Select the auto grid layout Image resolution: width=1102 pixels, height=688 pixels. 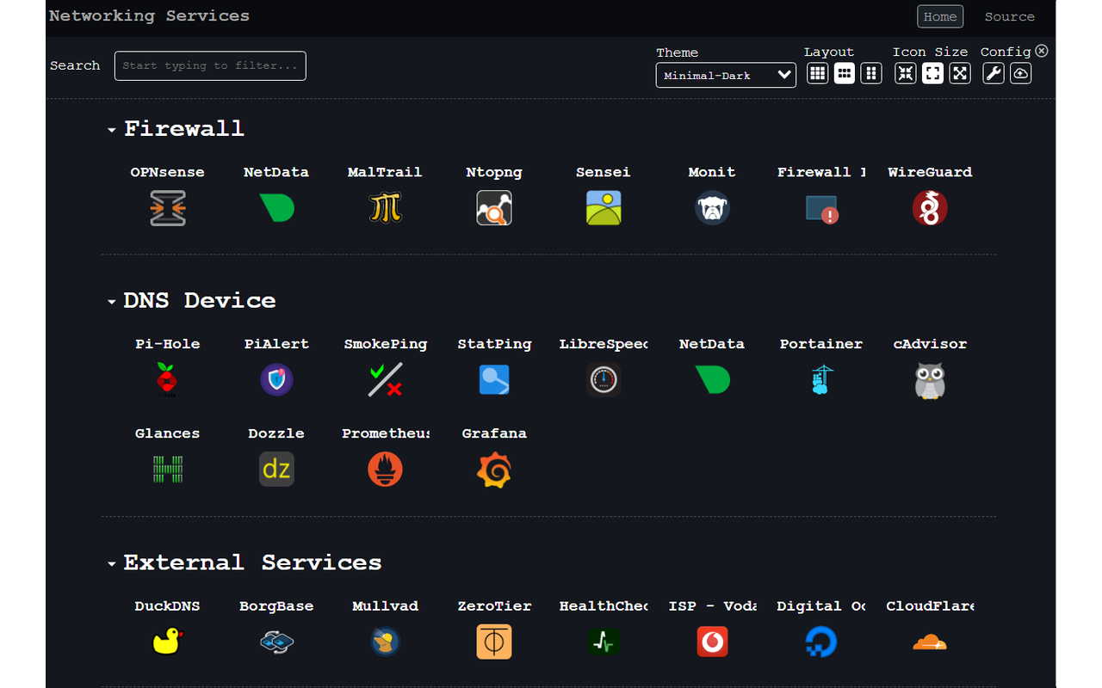[x=818, y=73]
